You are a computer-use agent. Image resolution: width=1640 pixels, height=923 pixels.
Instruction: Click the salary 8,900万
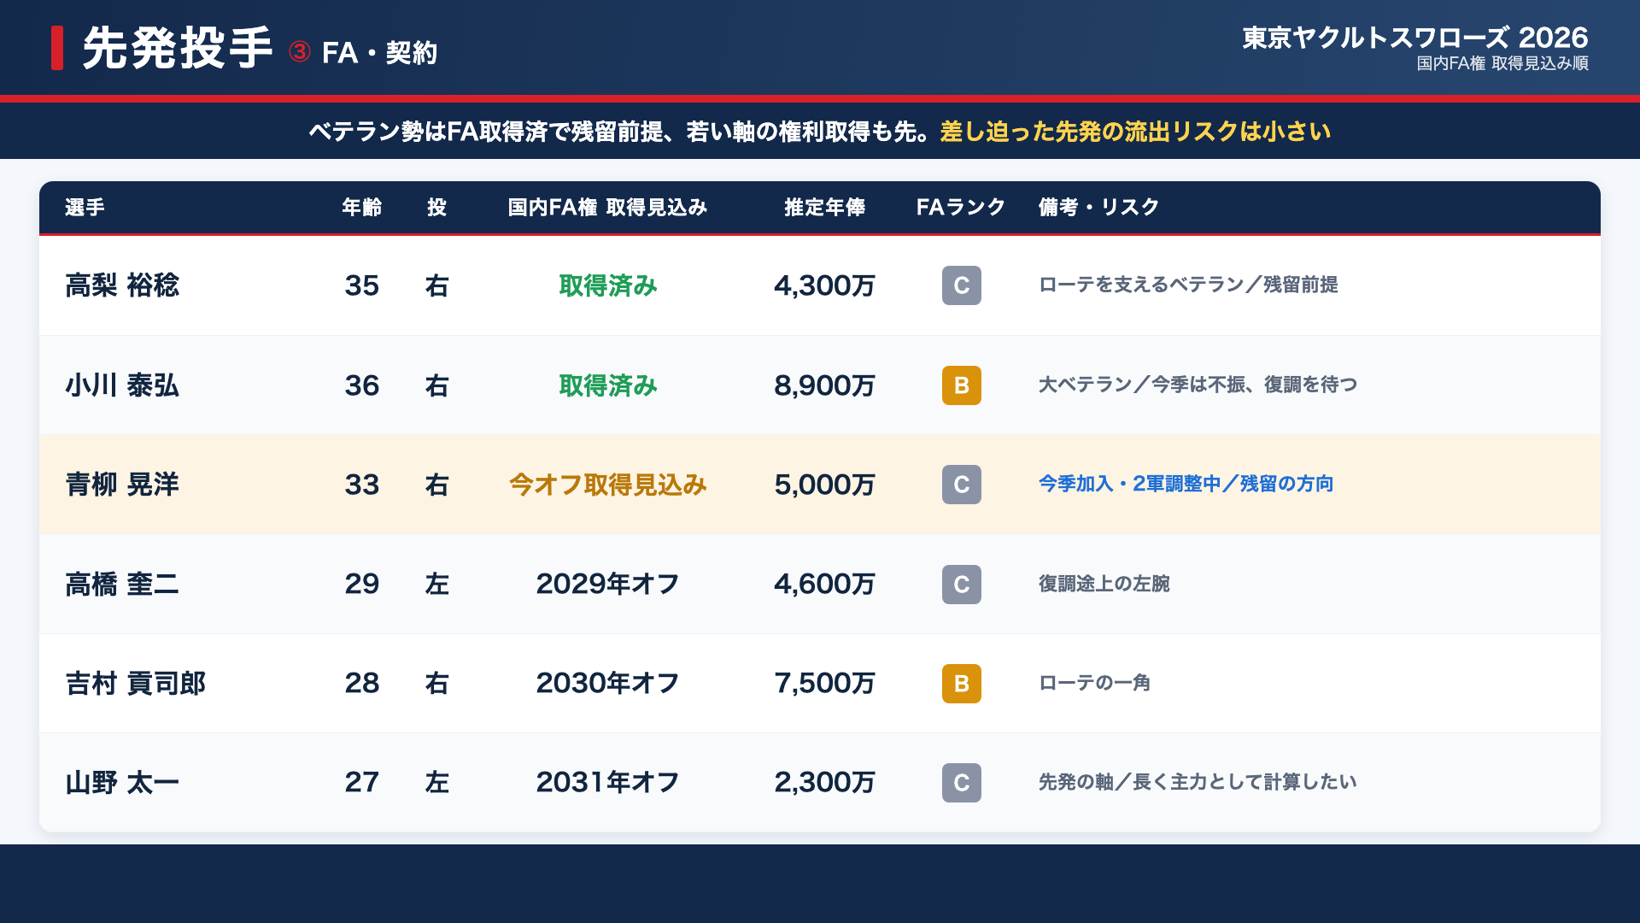[x=825, y=385]
